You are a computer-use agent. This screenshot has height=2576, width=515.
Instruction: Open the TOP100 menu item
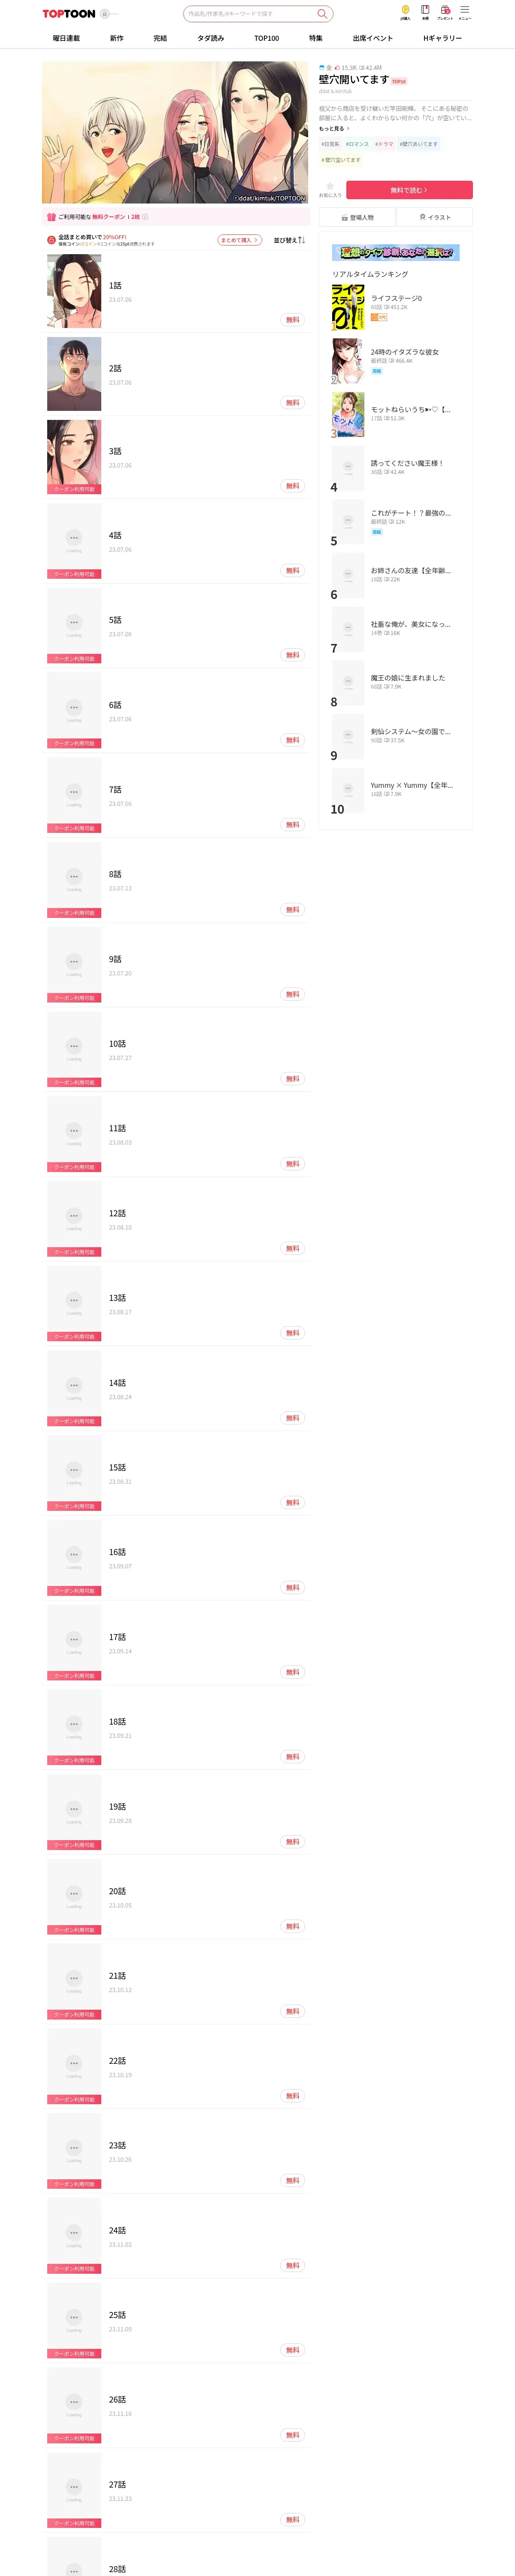click(266, 38)
